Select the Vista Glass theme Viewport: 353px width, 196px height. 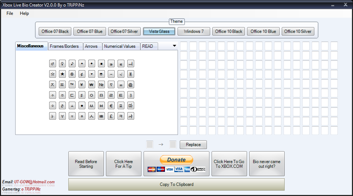159,31
